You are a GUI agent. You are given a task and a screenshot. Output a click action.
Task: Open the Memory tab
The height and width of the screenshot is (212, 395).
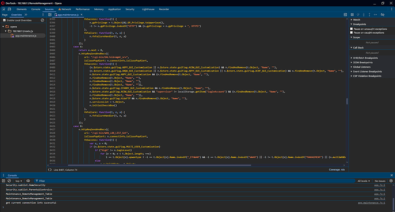tap(99, 9)
